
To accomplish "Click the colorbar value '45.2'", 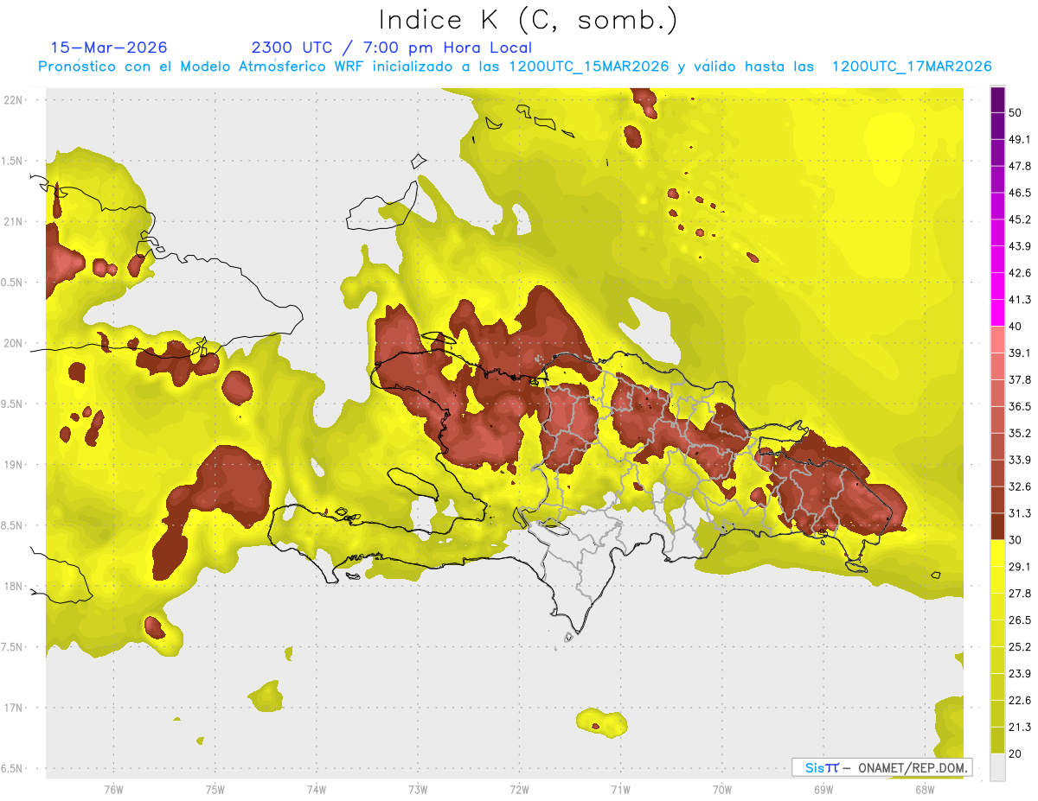I will [x=1020, y=219].
